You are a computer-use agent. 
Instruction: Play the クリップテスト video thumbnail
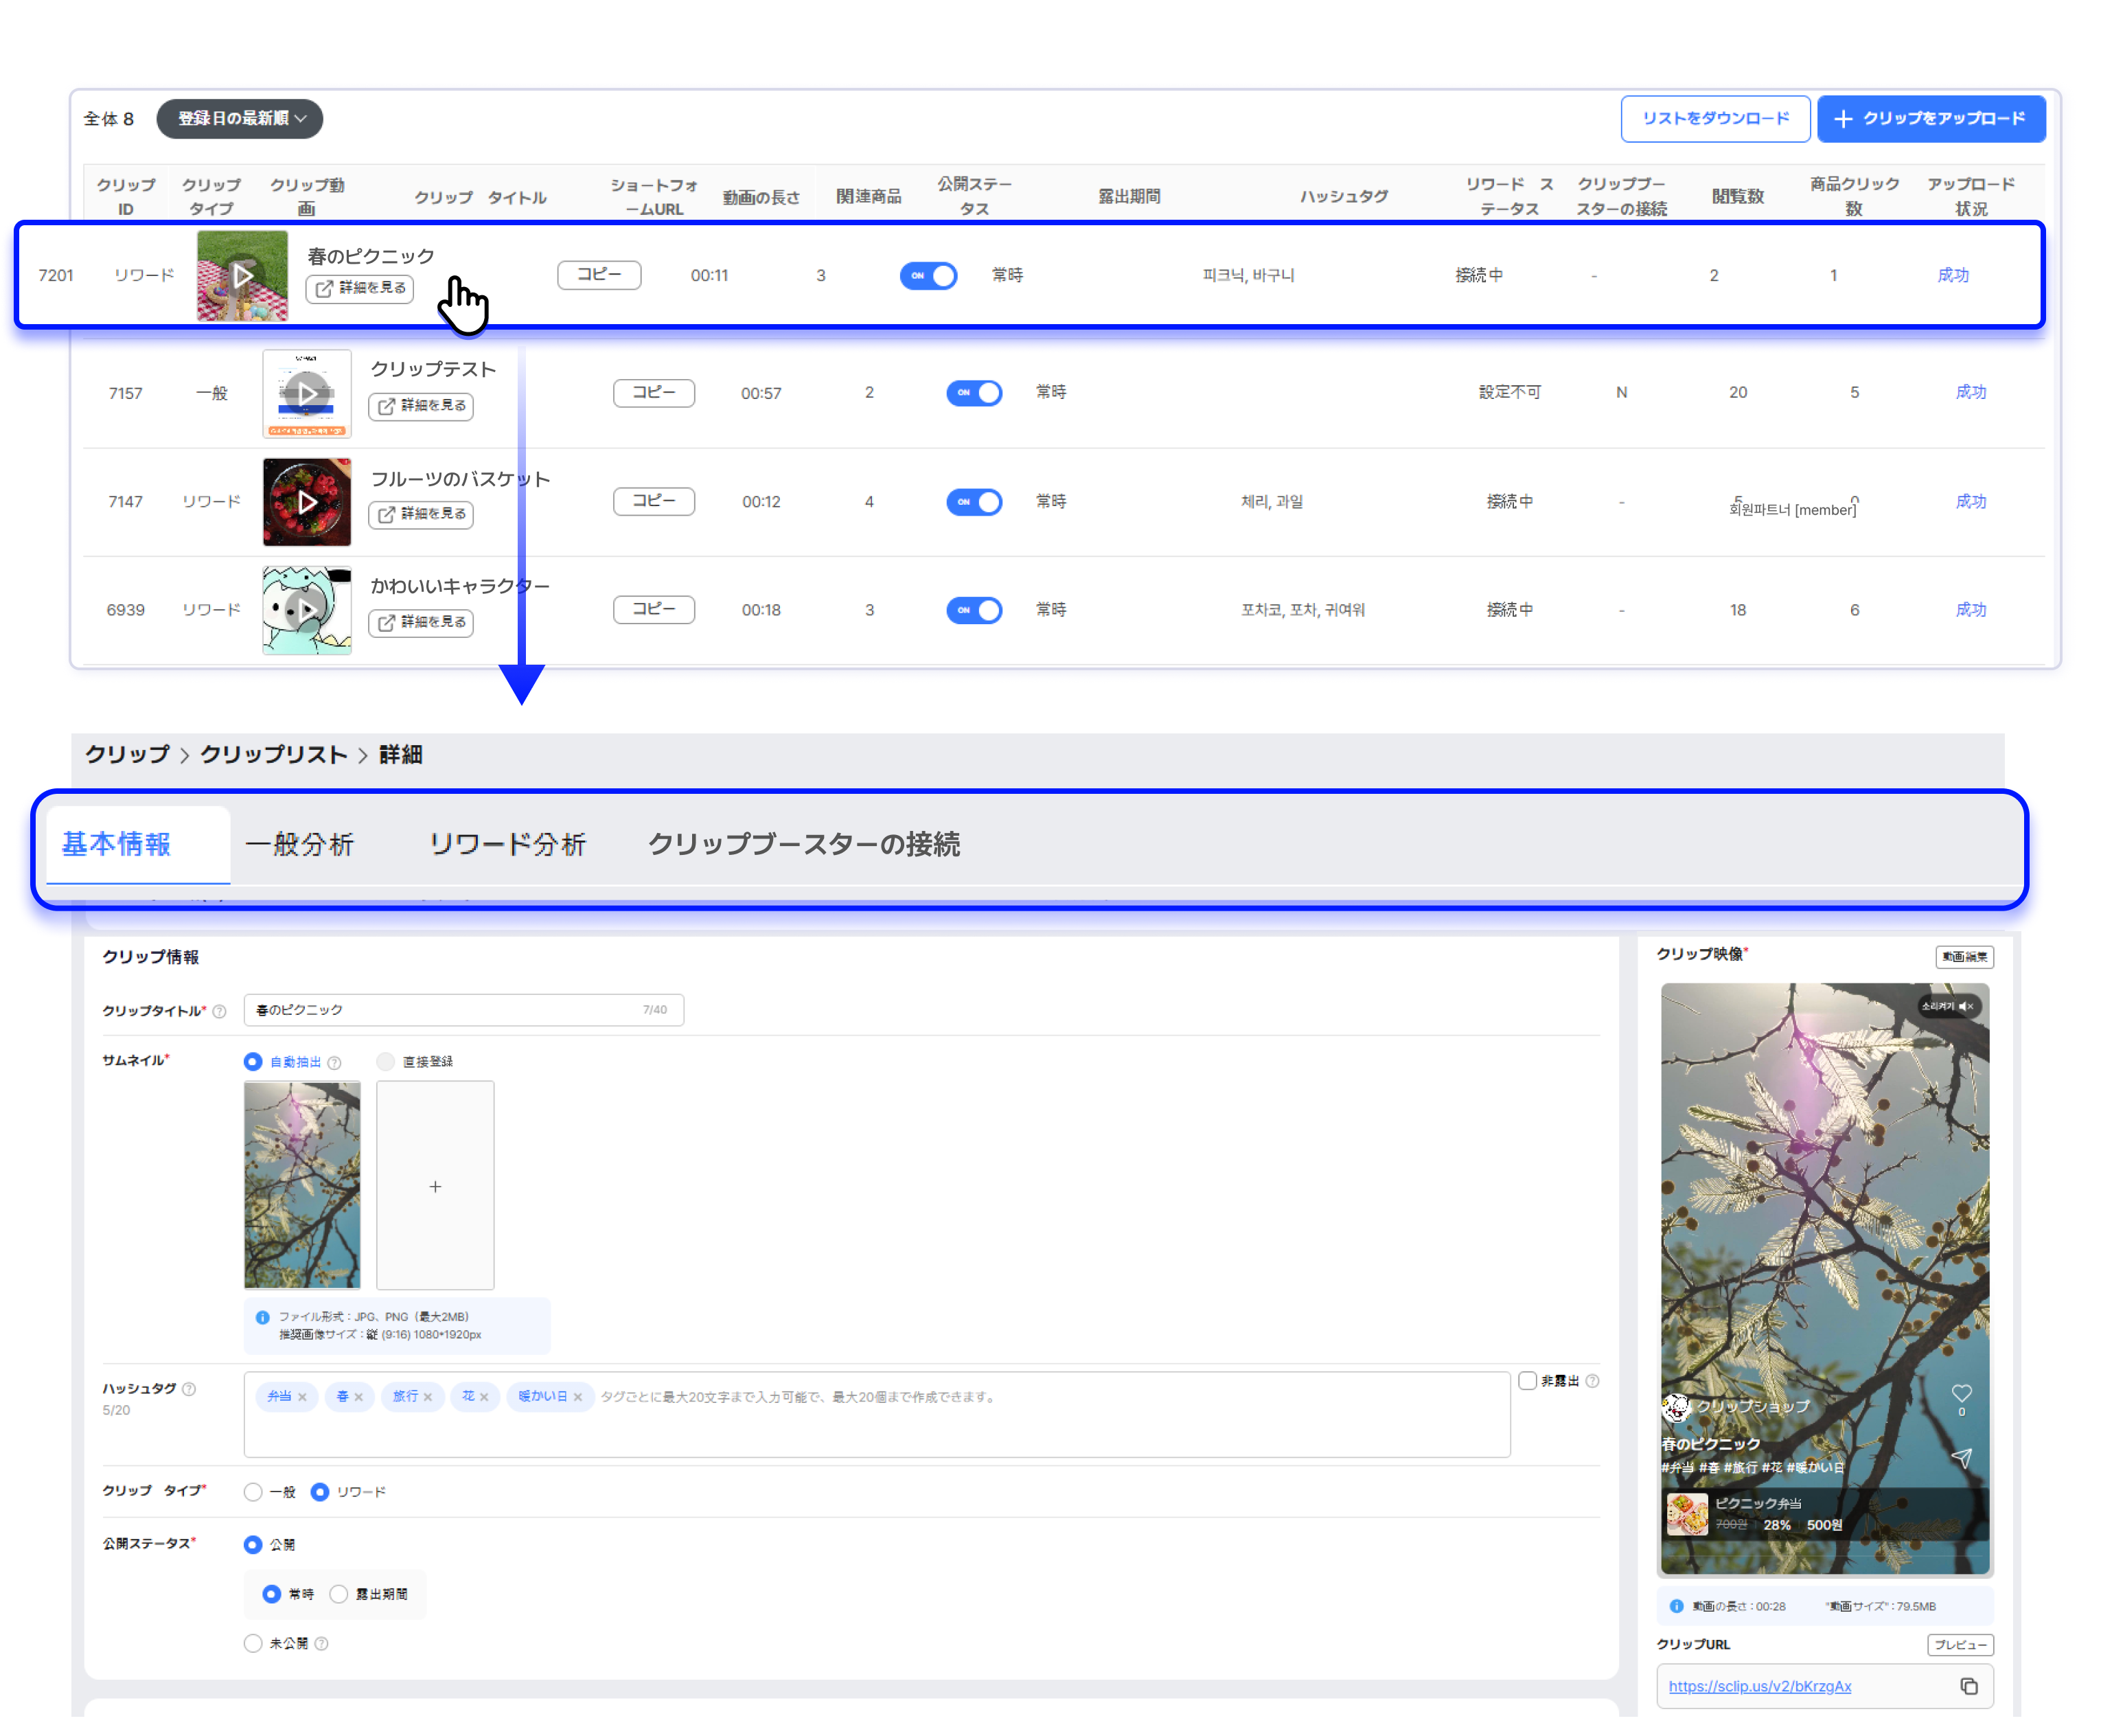[307, 393]
